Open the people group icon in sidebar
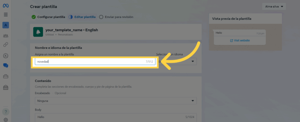This screenshot has height=122, width=300. click(6, 36)
